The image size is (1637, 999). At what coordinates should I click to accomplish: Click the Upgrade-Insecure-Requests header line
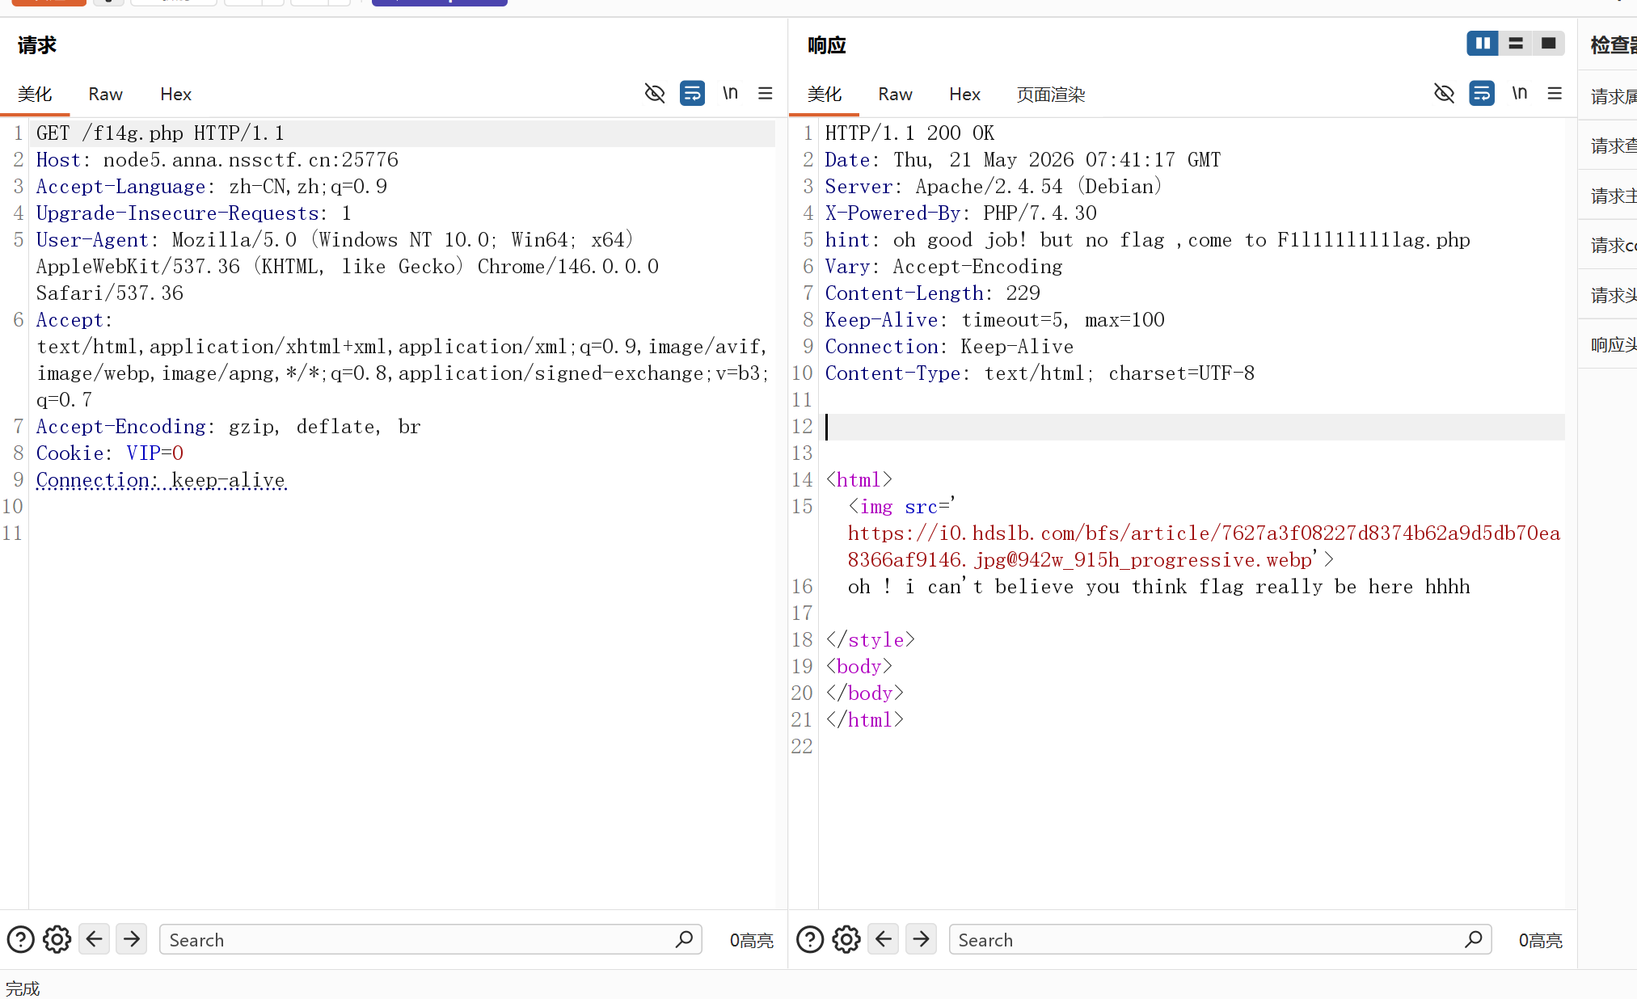(x=194, y=213)
